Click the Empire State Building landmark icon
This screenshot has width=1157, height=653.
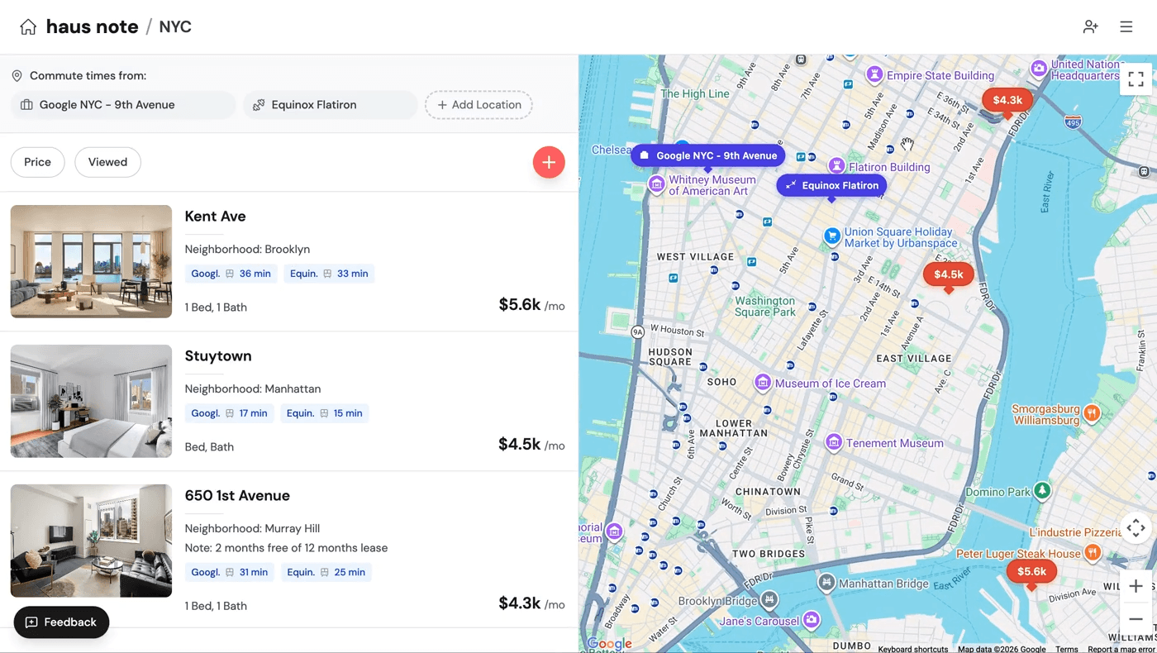click(874, 75)
